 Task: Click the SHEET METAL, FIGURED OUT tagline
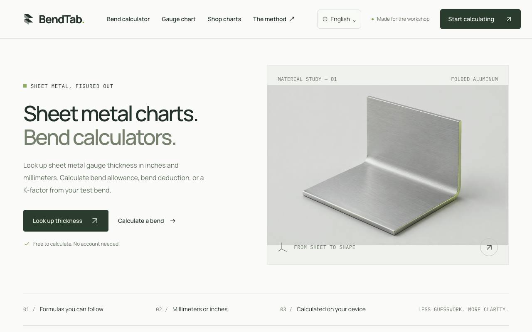(72, 86)
